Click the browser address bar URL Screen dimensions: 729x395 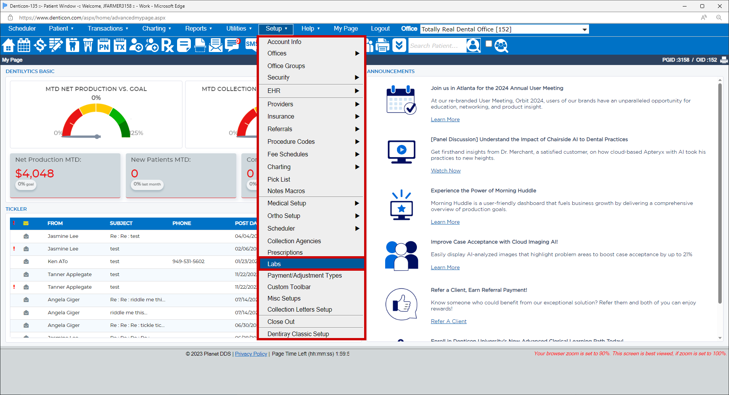(92, 18)
